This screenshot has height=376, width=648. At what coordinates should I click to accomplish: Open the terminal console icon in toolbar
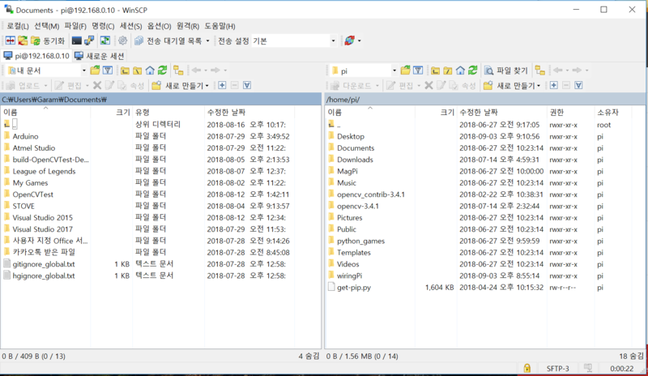[77, 41]
